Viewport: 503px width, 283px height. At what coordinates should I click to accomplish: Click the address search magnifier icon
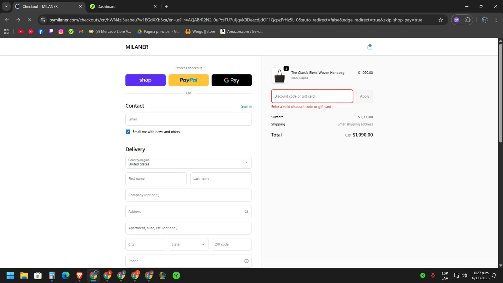[246, 212]
